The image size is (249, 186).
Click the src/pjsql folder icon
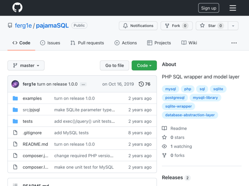[x=15, y=110]
